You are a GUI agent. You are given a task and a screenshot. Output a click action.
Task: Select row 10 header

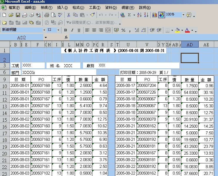point(5,86)
